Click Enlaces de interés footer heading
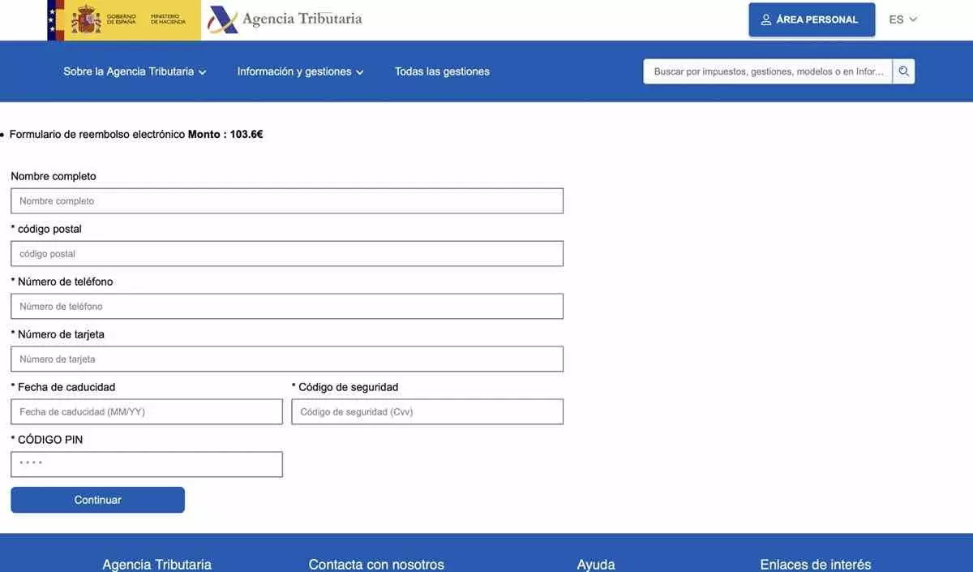 pos(816,565)
